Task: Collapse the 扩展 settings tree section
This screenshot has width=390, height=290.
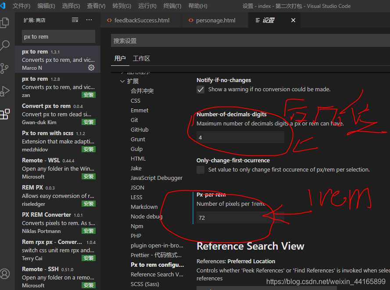Action: click(122, 81)
